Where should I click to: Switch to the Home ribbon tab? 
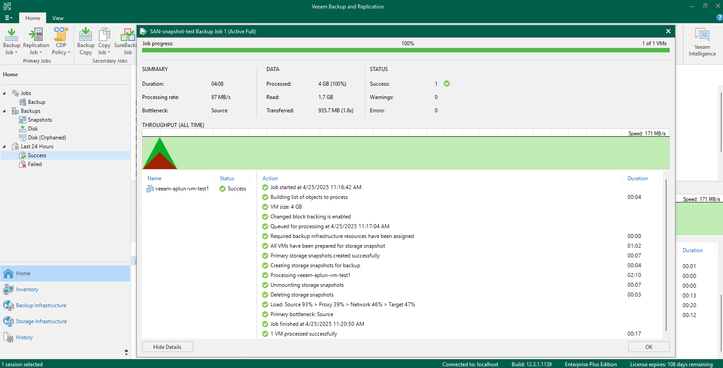click(32, 18)
